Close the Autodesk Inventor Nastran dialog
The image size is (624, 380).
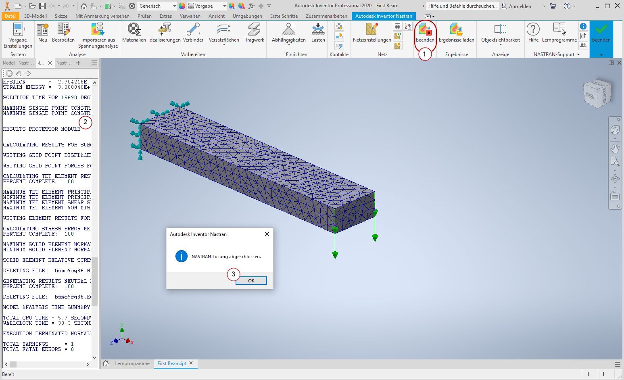pos(267,234)
